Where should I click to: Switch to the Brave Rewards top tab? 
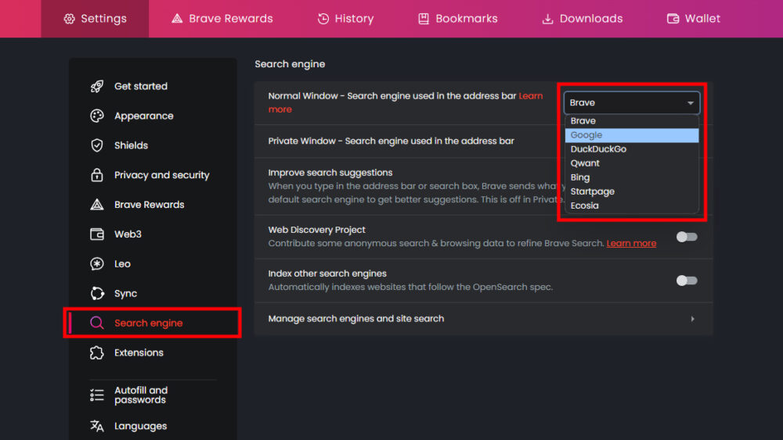click(222, 19)
